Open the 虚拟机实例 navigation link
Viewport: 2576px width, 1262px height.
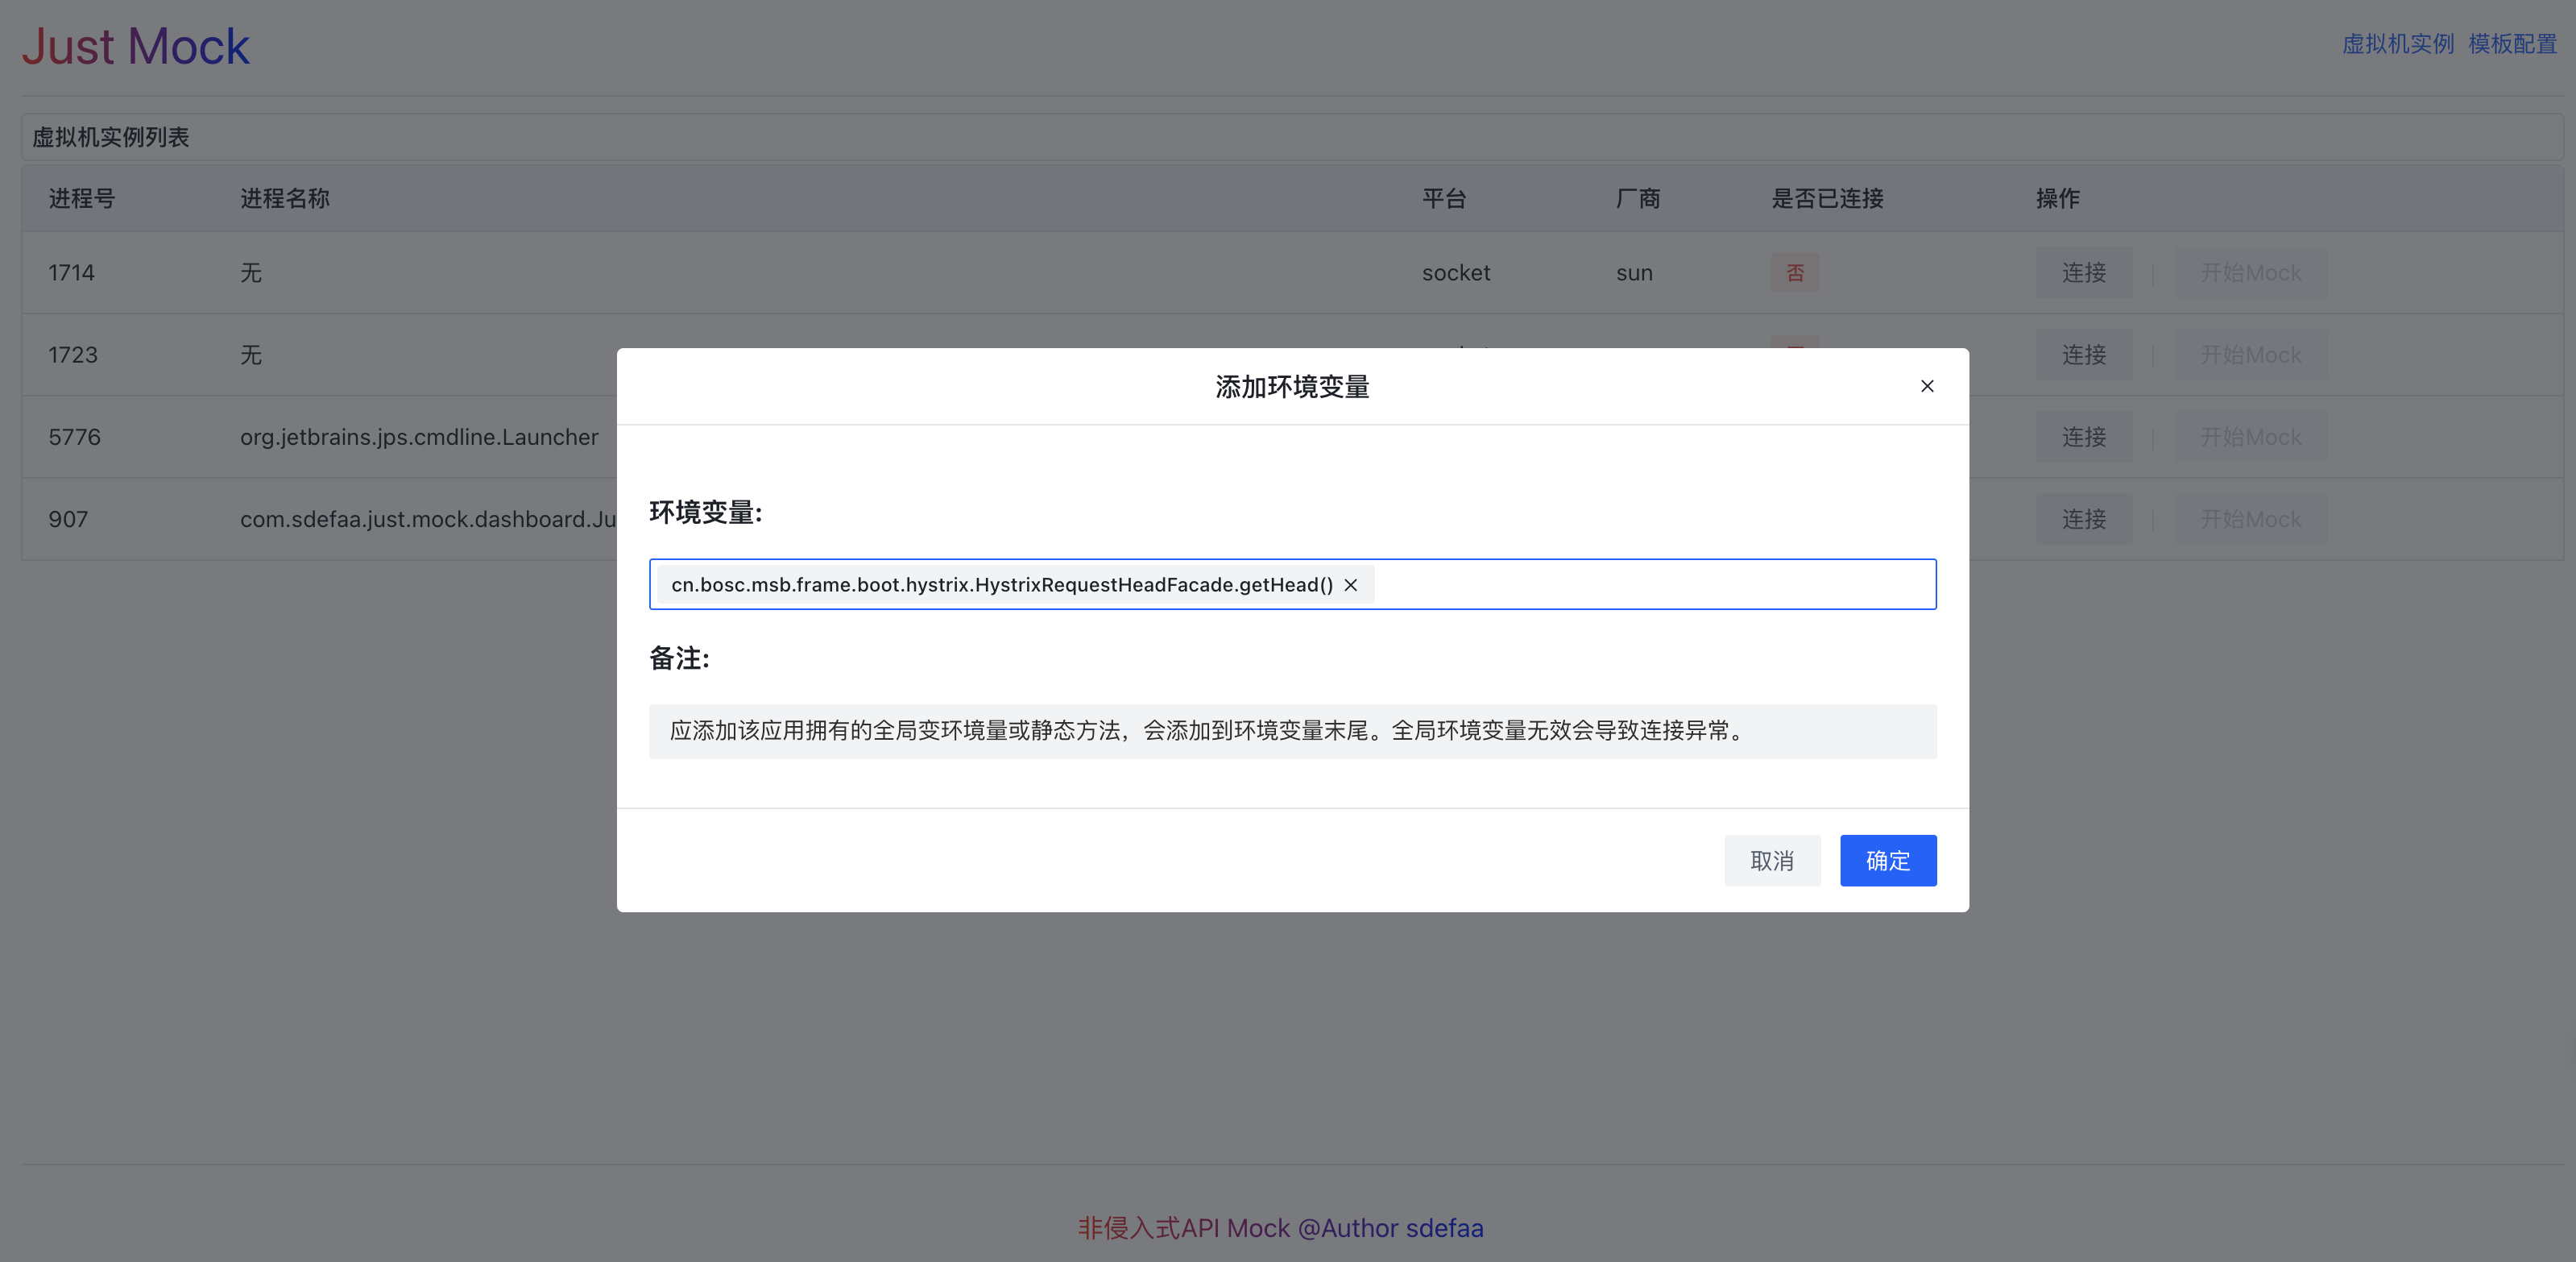[2398, 44]
